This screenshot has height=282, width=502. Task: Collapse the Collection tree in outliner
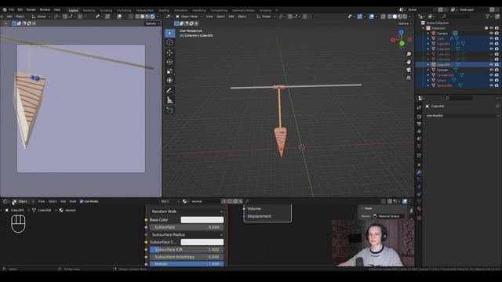[424, 28]
